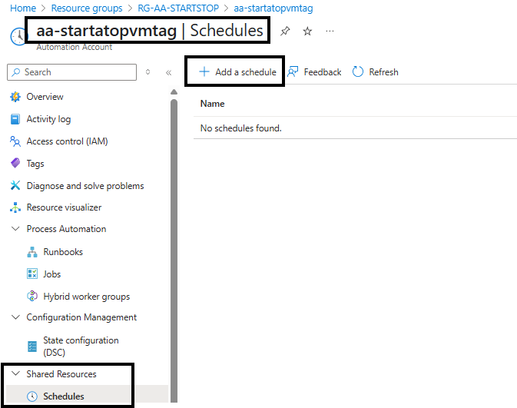Open the Activity log icon
Screen dimensions: 517x408
coord(15,119)
